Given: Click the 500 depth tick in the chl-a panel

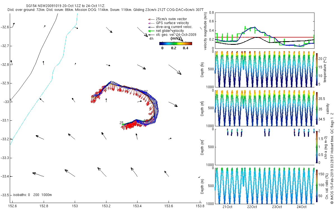Looking at the screenshot, I should 211,147.
